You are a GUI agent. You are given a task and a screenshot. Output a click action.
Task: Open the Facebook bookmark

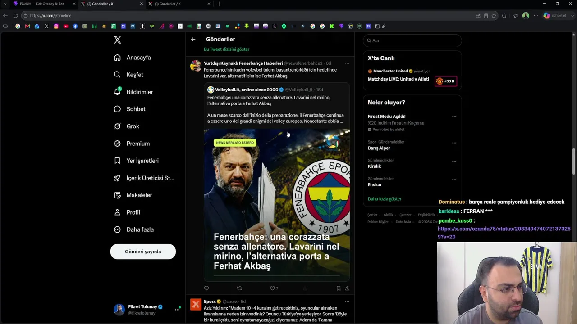click(x=75, y=27)
